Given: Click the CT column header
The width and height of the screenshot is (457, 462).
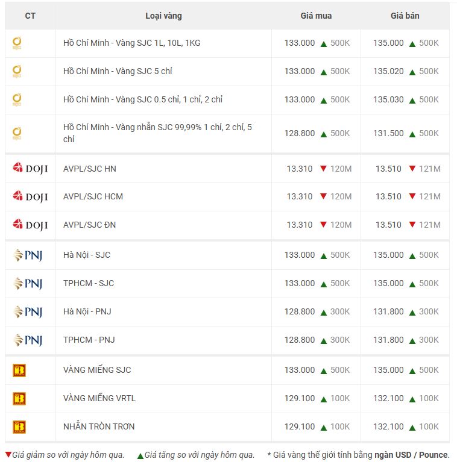Looking at the screenshot, I should [30, 16].
